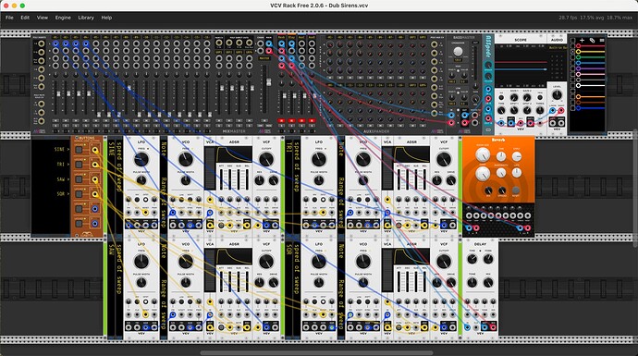Image resolution: width=638 pixels, height=356 pixels.
Task: Open the Audio module device selector display
Action: (558, 47)
